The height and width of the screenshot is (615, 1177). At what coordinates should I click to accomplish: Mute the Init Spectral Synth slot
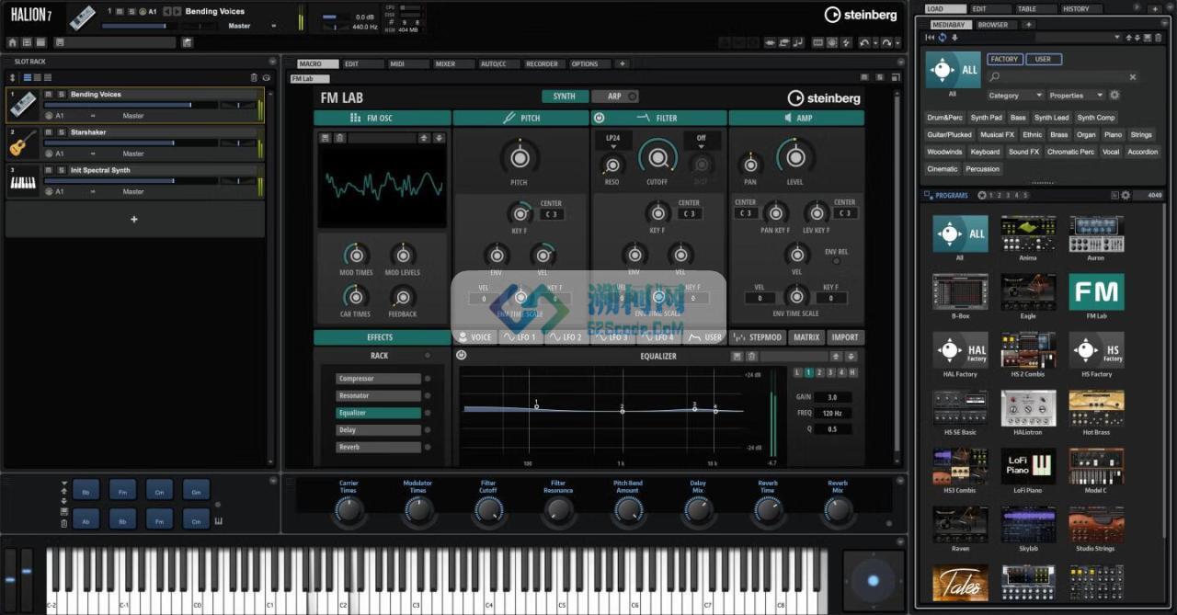50,170
